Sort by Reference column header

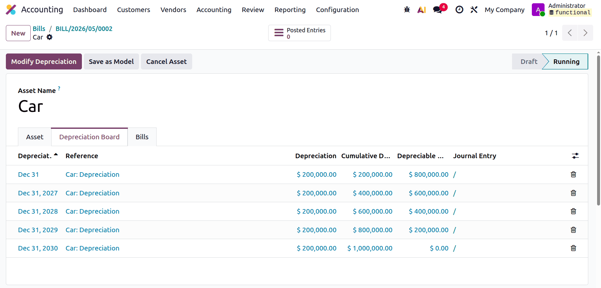click(x=82, y=156)
